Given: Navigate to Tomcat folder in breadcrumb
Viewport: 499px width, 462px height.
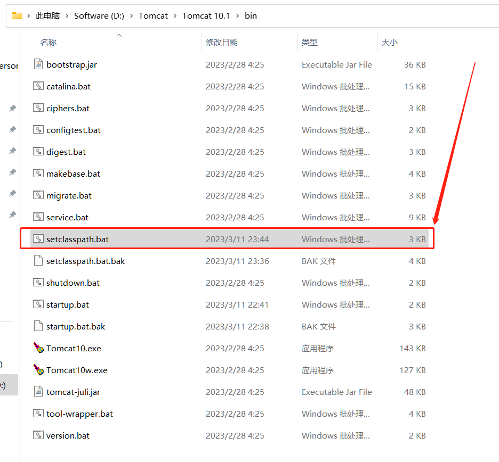Looking at the screenshot, I should pos(153,16).
